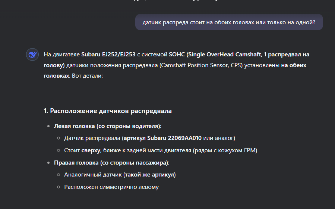Click the words Вот детали
The width and height of the screenshot is (335, 209).
tap(87, 76)
